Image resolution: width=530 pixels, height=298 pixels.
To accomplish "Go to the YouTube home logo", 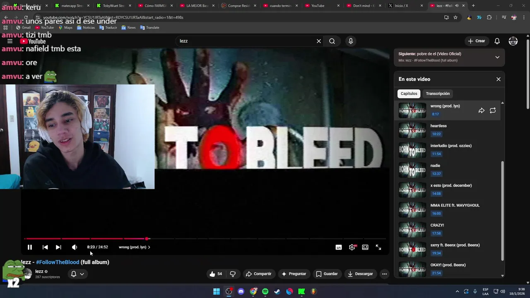I will click(33, 41).
